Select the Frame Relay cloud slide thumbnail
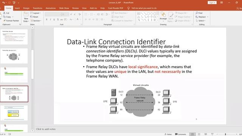This screenshot has height=136, width=242. 14,56
